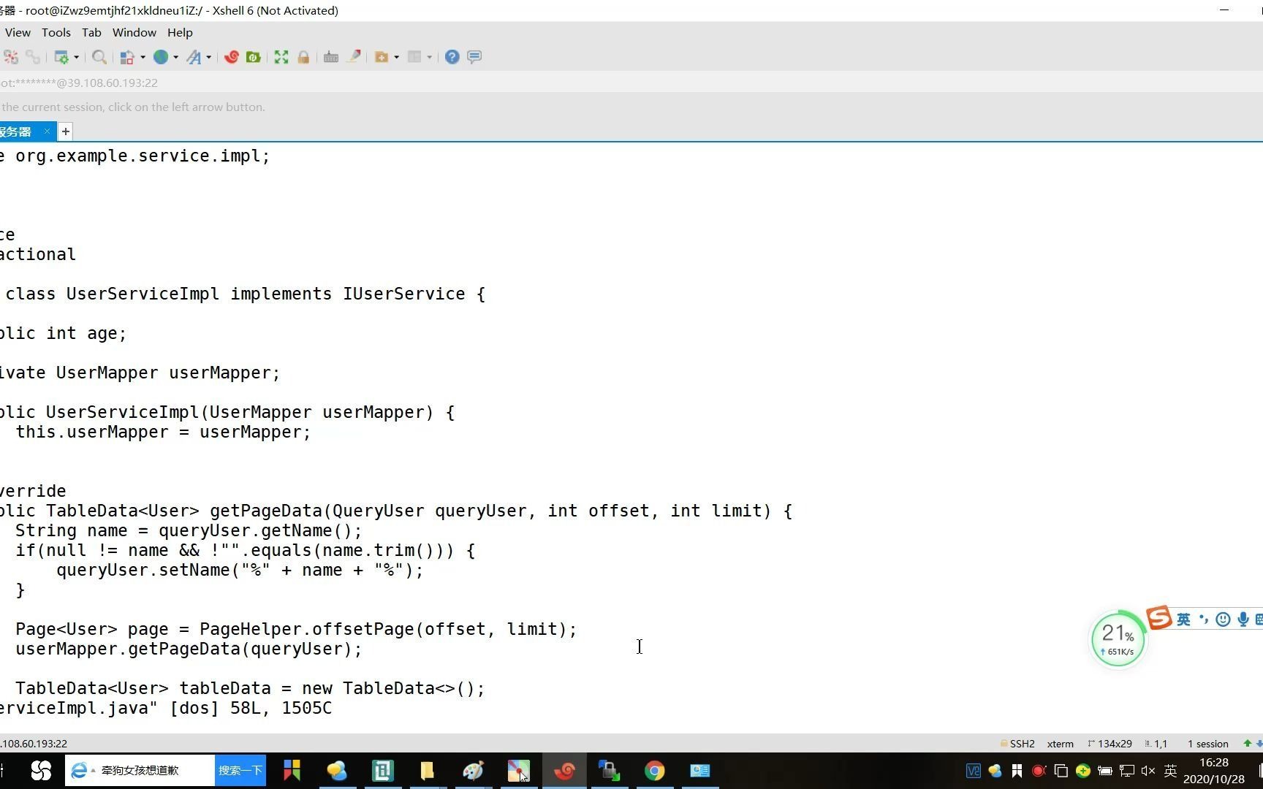Click the 英 input language tray indicator

click(1170, 771)
